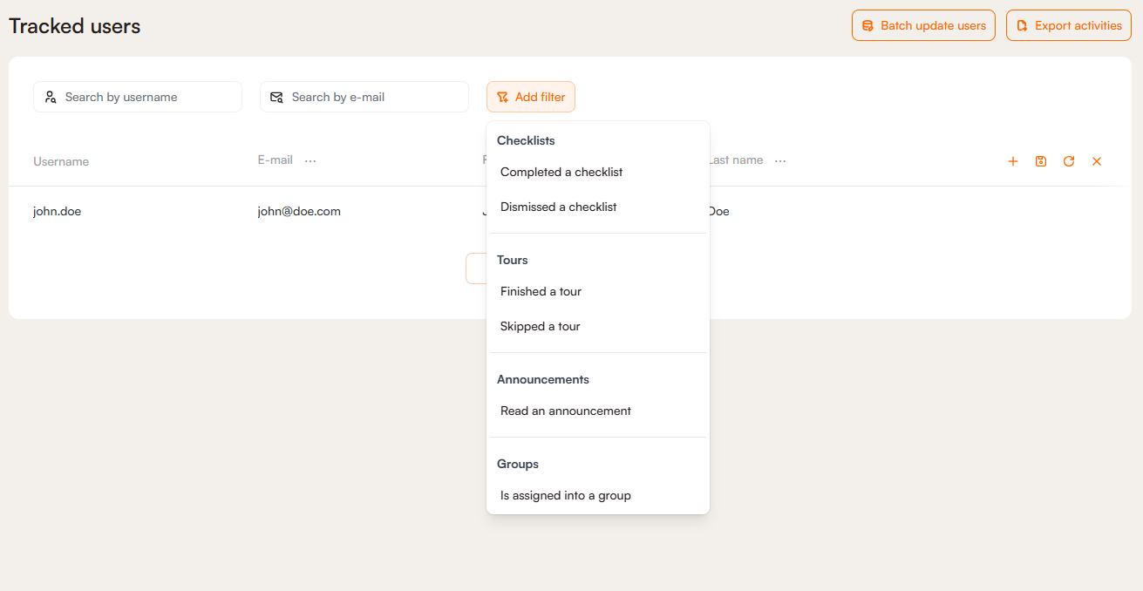1143x591 pixels.
Task: Choose 'Finished a tour' filter option
Action: click(x=541, y=291)
